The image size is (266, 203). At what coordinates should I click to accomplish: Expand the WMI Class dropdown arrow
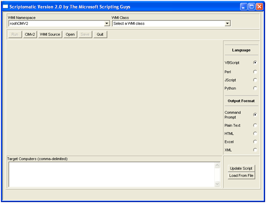(227, 23)
